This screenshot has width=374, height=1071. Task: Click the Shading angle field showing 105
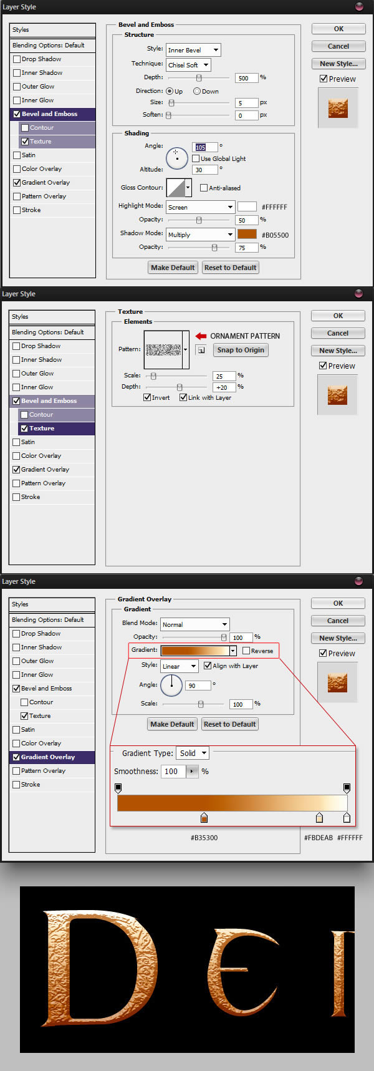pos(205,147)
